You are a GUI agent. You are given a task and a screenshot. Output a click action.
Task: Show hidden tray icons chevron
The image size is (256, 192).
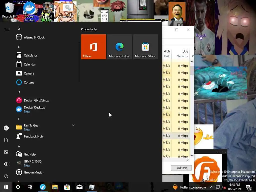pyautogui.click(x=211, y=187)
